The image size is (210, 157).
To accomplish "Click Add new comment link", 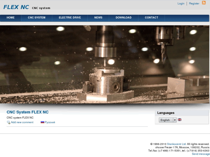I will [x=22, y=122].
